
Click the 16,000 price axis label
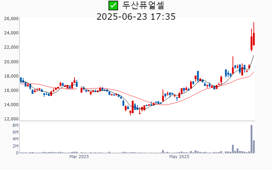[11, 90]
